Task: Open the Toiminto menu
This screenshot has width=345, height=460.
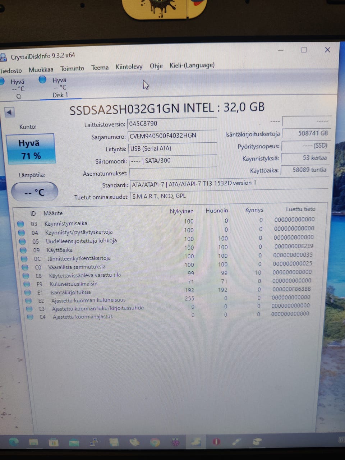Action: tap(72, 68)
